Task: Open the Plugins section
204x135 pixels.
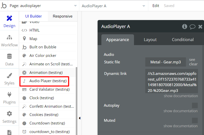Action: pyautogui.click(x=9, y=98)
